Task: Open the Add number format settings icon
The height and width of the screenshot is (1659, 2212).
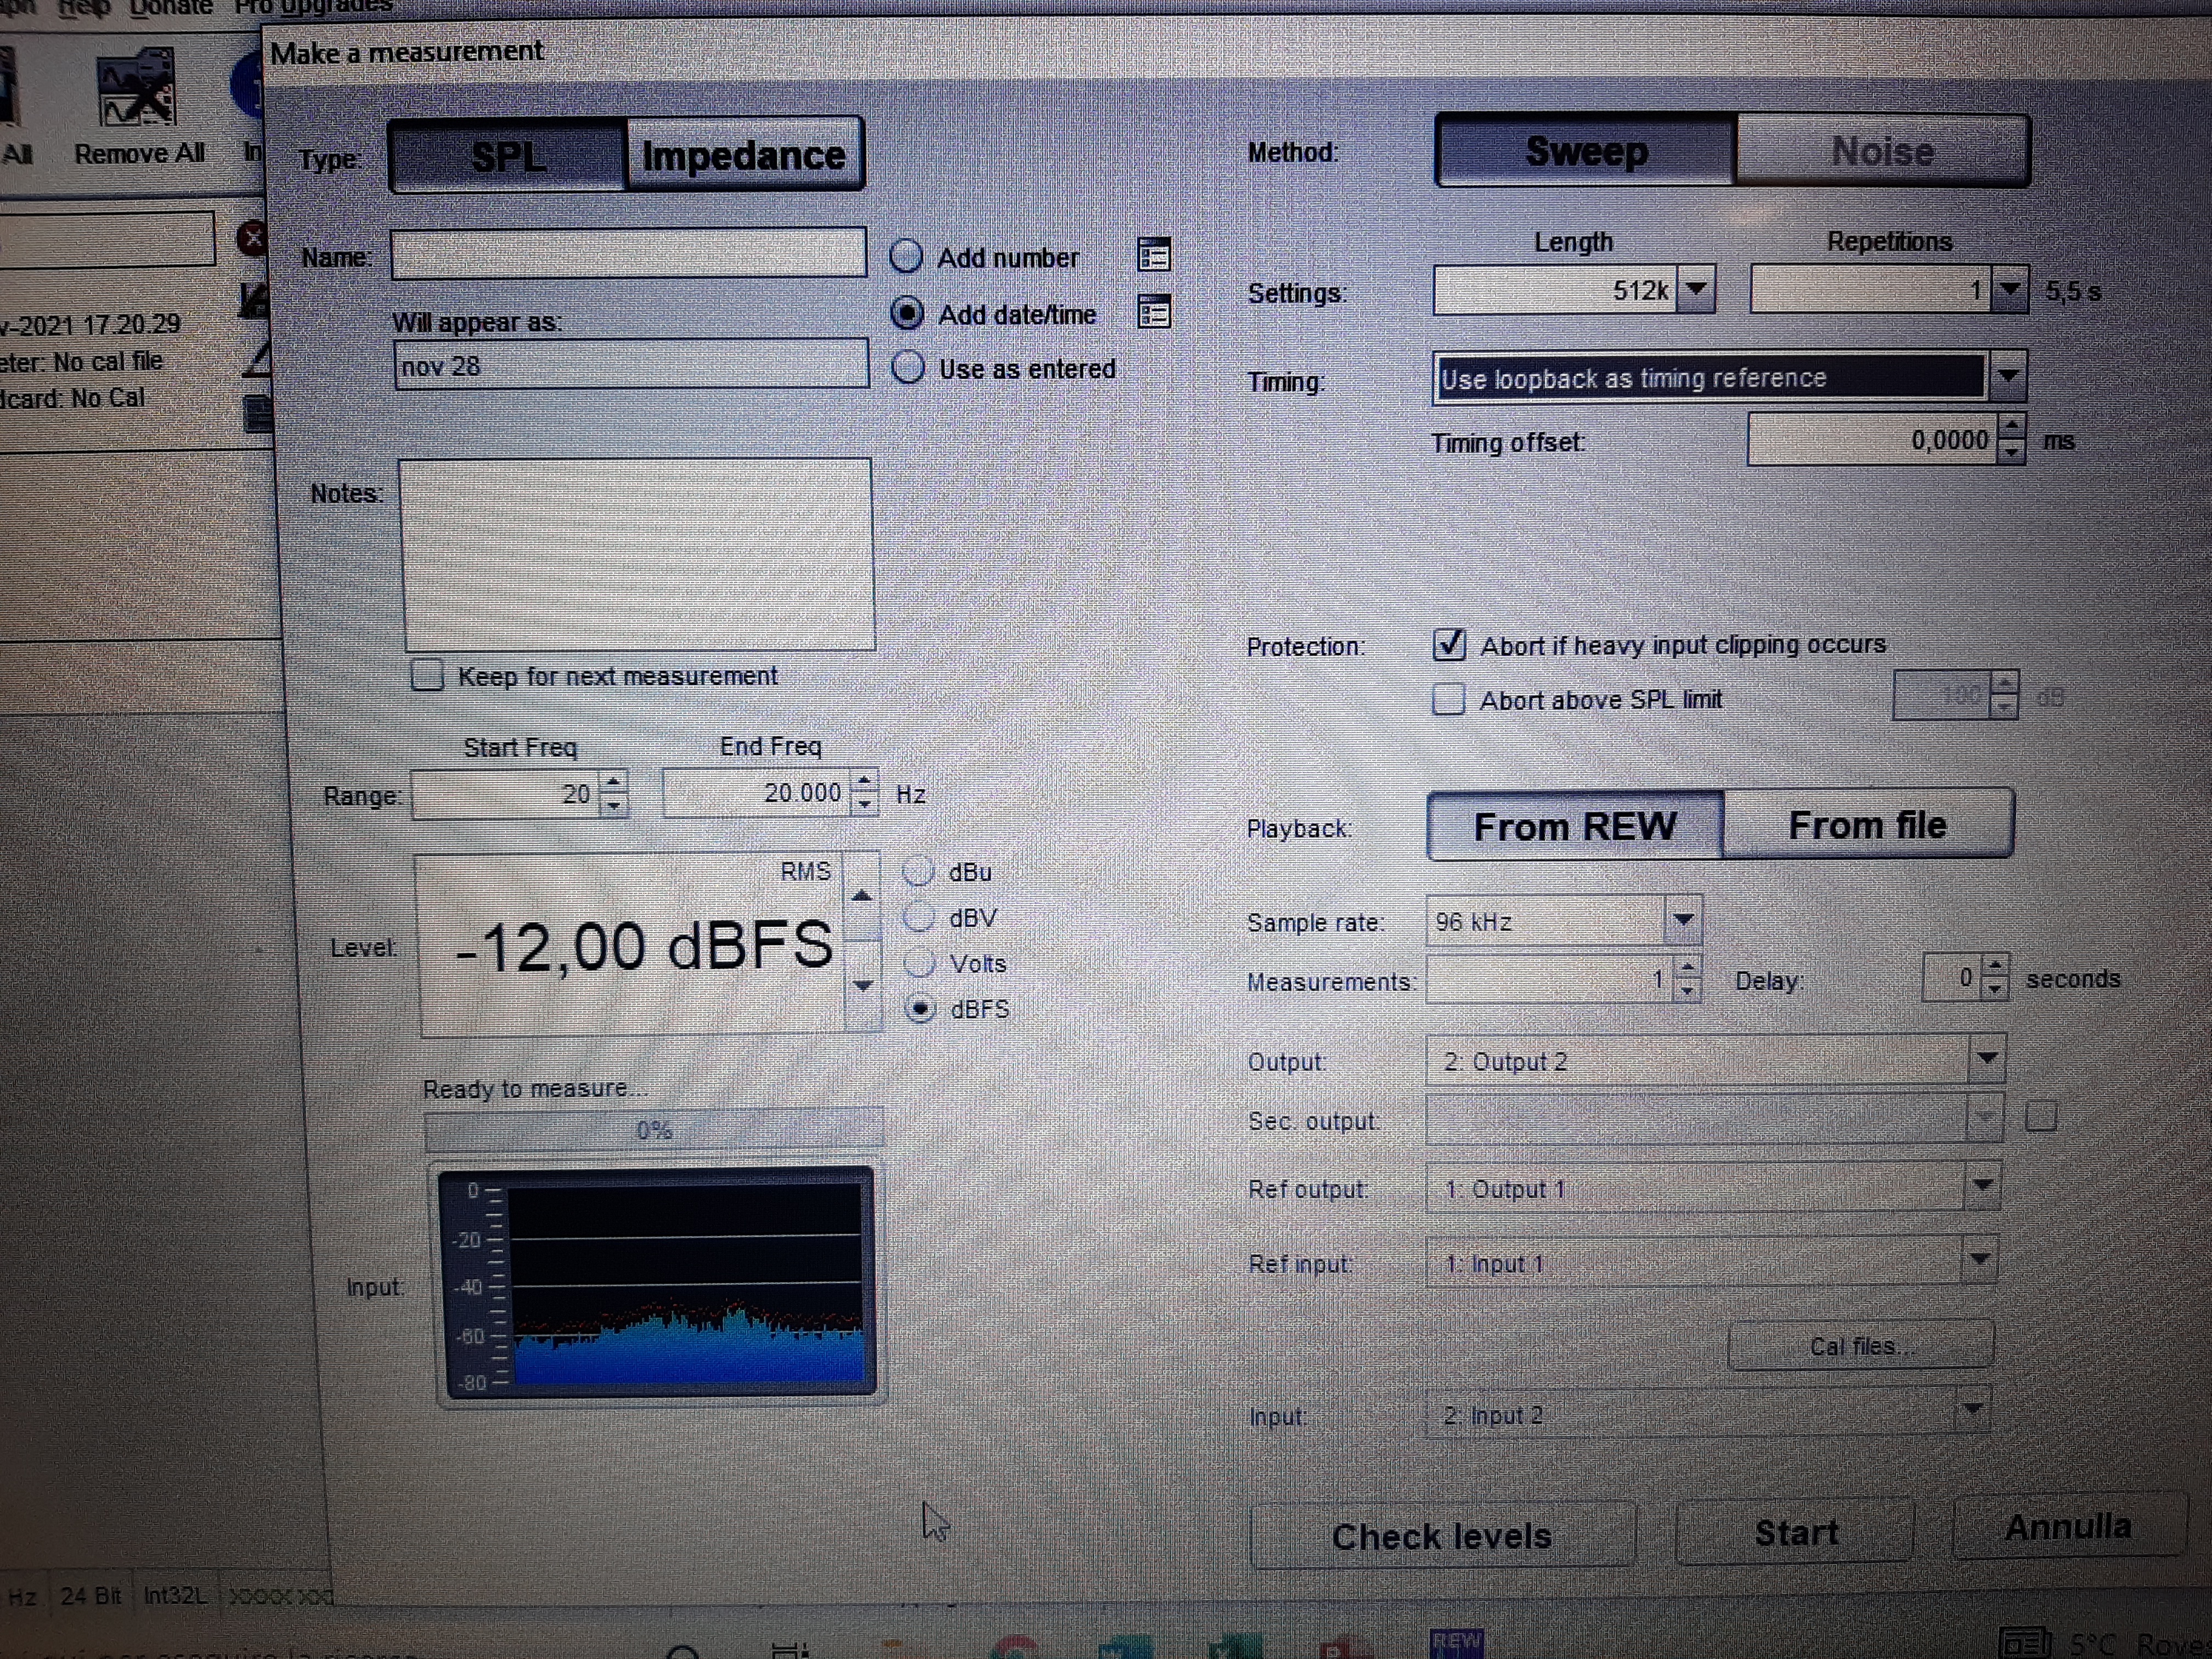Action: (x=1153, y=255)
